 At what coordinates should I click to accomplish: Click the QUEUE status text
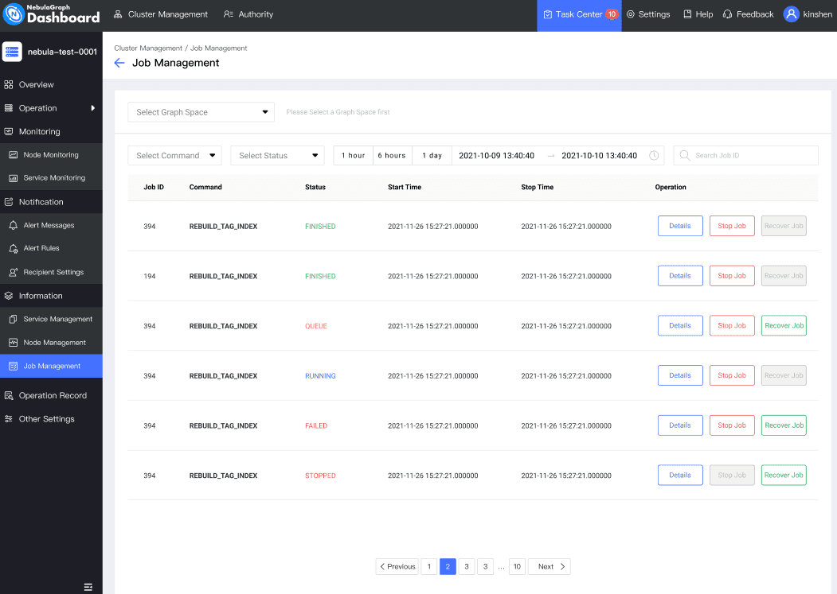pos(316,326)
